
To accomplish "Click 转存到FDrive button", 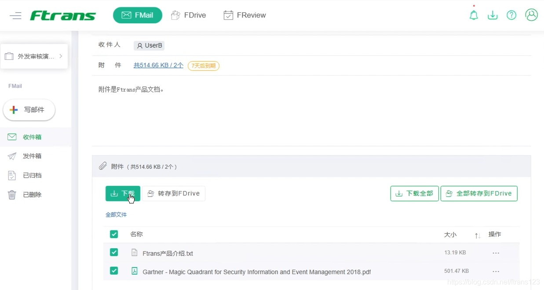I will (x=174, y=193).
